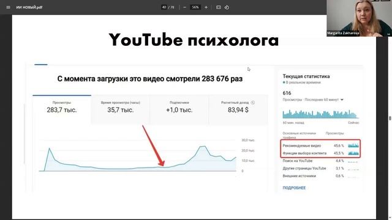The width and height of the screenshot is (392, 220).
Task: Click the realtime views count 616
Action: pos(287,93)
